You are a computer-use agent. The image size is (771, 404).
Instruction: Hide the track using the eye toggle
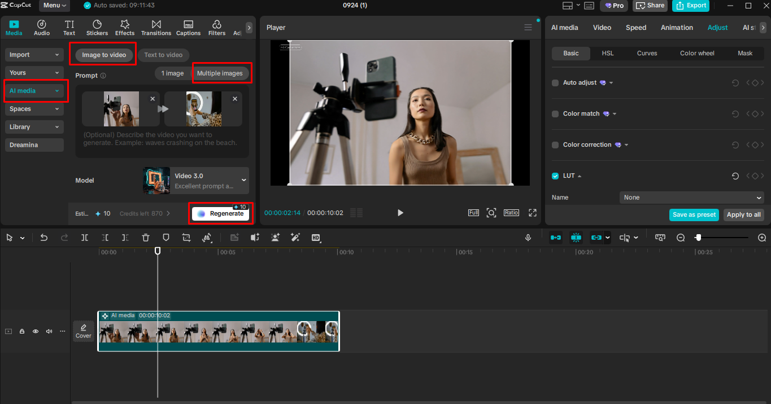35,331
